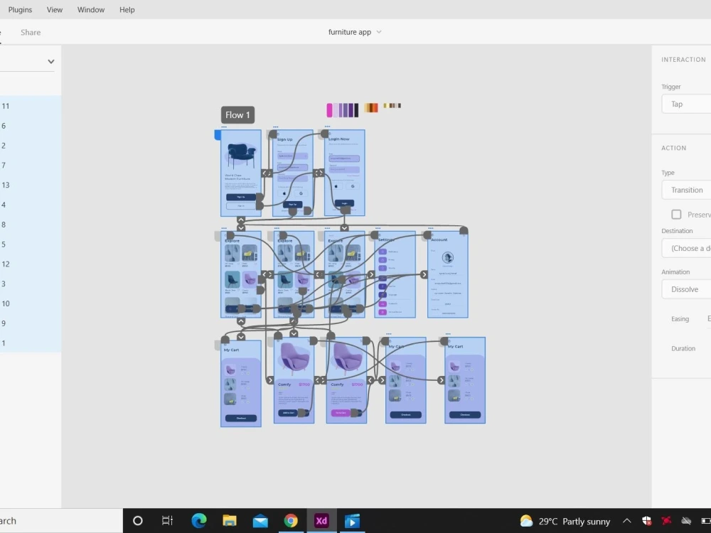
Task: Select the small brown swatch group
Action: pyautogui.click(x=392, y=106)
